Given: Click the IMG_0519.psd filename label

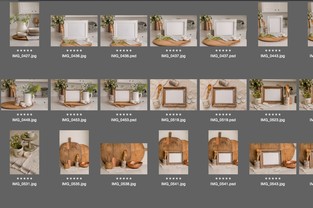Looking at the screenshot, I should tap(223, 120).
